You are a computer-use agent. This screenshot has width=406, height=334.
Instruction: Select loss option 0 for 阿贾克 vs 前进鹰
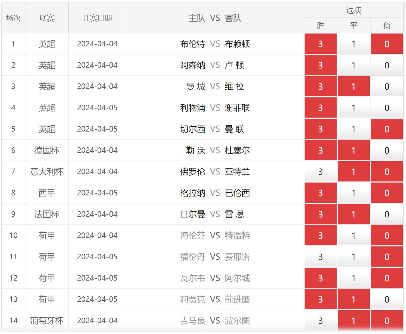point(387,299)
